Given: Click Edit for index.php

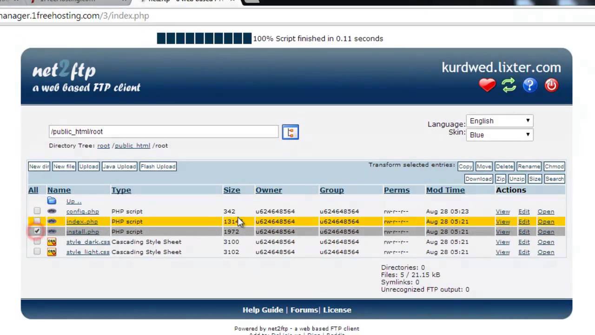Looking at the screenshot, I should tap(524, 221).
